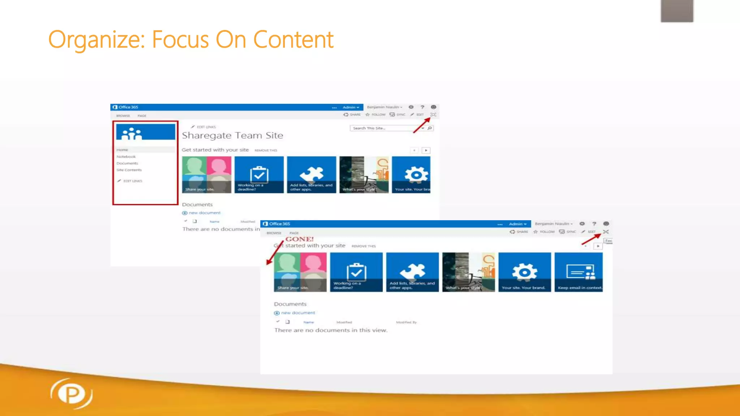The image size is (740, 416).
Task: Click SHARE in the focus-mode screenshot ribbon
Action: (519, 232)
